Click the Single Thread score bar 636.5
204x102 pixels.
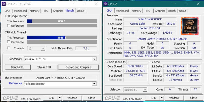pos(62,21)
